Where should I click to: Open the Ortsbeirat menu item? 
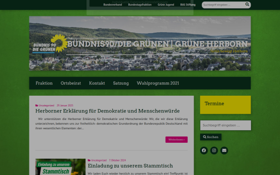click(71, 83)
